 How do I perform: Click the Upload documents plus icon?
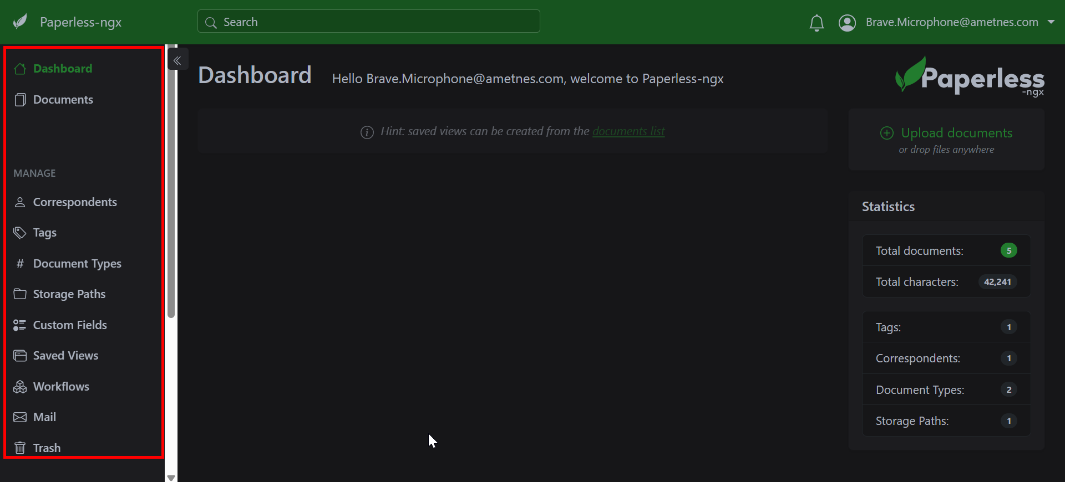tap(886, 133)
